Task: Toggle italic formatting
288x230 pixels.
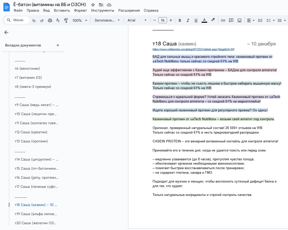Action: pyautogui.click(x=188, y=20)
